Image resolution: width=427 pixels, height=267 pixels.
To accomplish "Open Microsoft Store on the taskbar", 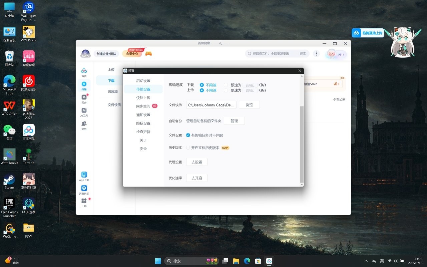I will [x=258, y=261].
